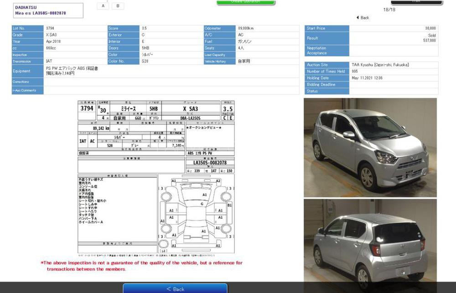Click the Equipment label cell

coord(27,71)
